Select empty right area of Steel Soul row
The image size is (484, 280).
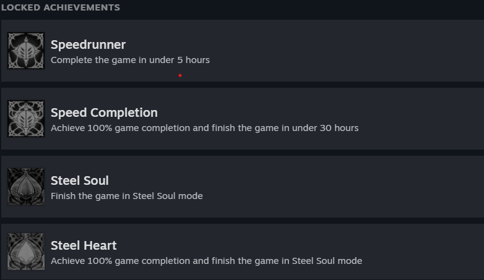click(371, 187)
